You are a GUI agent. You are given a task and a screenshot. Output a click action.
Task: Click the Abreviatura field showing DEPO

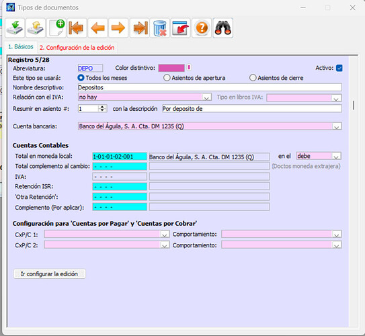pos(90,68)
